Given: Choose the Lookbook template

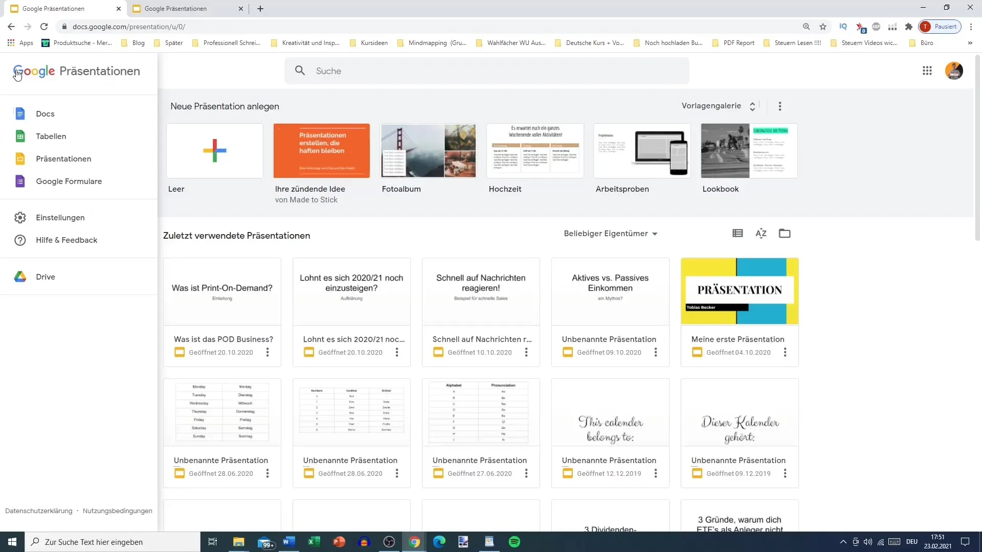Looking at the screenshot, I should [749, 151].
